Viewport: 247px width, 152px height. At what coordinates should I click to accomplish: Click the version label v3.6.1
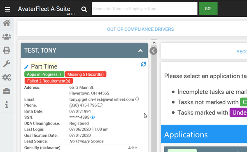70,14
